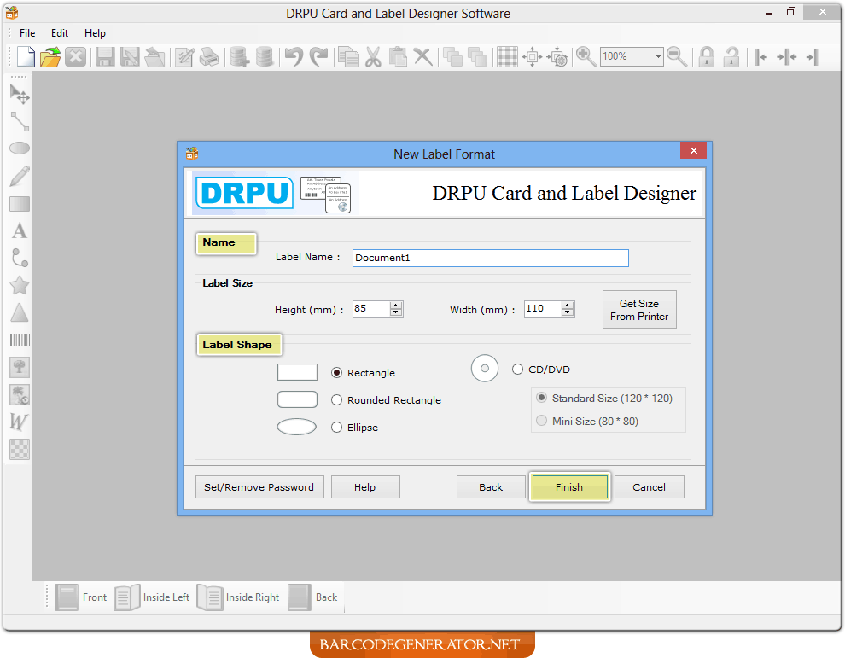Increase Height (mm) with the up arrow
The width and height of the screenshot is (845, 658).
(x=396, y=306)
